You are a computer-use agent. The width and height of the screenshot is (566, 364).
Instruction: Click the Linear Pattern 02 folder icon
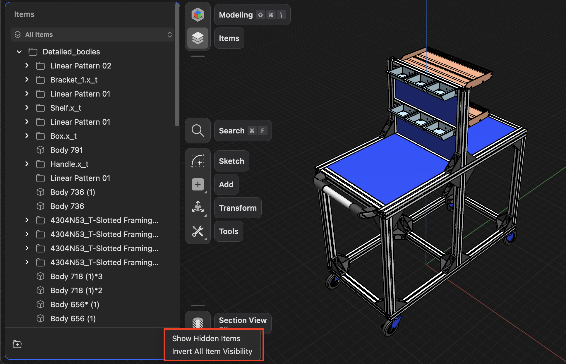point(40,66)
